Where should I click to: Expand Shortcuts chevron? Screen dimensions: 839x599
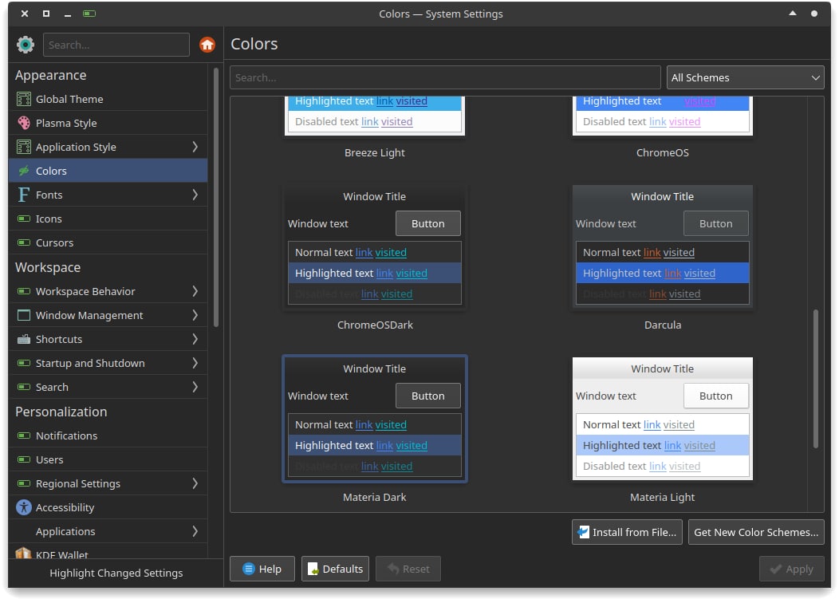(x=195, y=339)
